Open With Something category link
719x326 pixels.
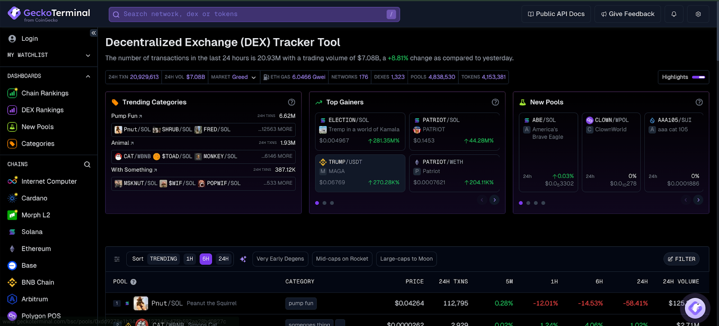pos(134,170)
